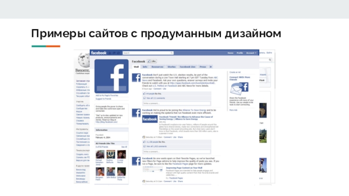Open Benjamin Patch friend photo
This screenshot has width=349, height=196.
(100, 172)
